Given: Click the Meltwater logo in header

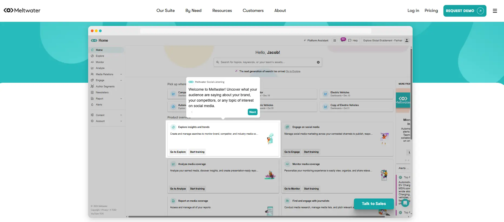Looking at the screenshot, I should coord(22,11).
